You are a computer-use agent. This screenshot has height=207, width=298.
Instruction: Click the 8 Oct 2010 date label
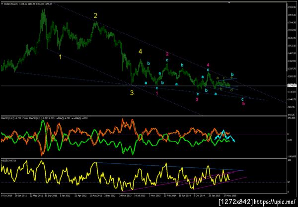pyautogui.click(x=7, y=196)
